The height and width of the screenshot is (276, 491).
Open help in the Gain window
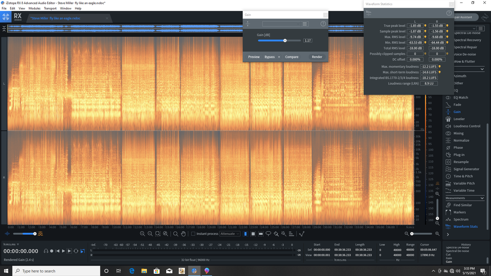point(323,24)
